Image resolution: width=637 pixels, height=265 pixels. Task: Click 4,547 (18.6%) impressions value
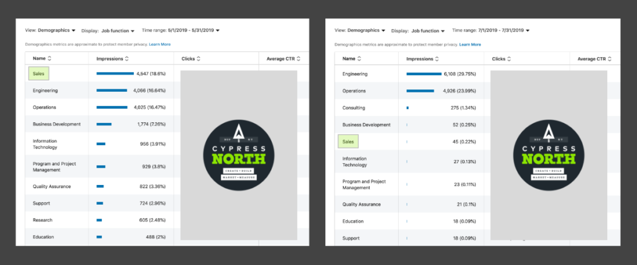point(151,74)
